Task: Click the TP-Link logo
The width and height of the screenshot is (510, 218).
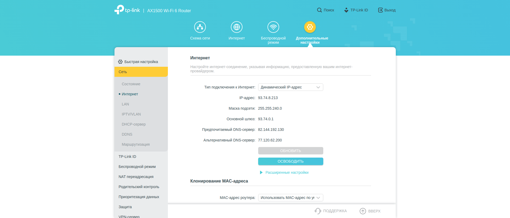Action: point(127,10)
